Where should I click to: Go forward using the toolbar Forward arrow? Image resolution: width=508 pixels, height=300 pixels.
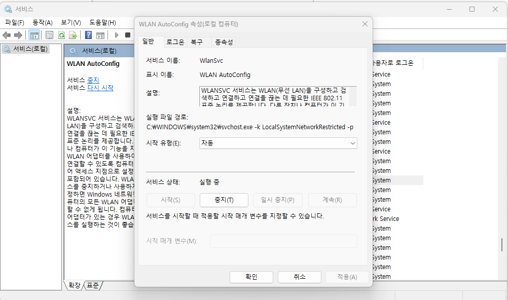tap(18, 35)
